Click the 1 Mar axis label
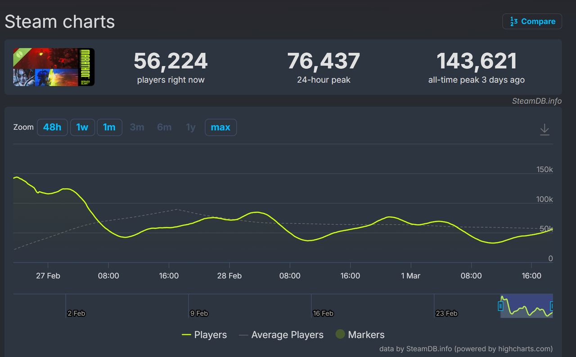Viewport: 576px width, 357px height. click(x=410, y=276)
